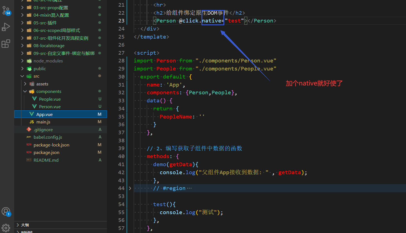Open Accounts menu icon
This screenshot has height=233, width=406.
tap(6, 212)
